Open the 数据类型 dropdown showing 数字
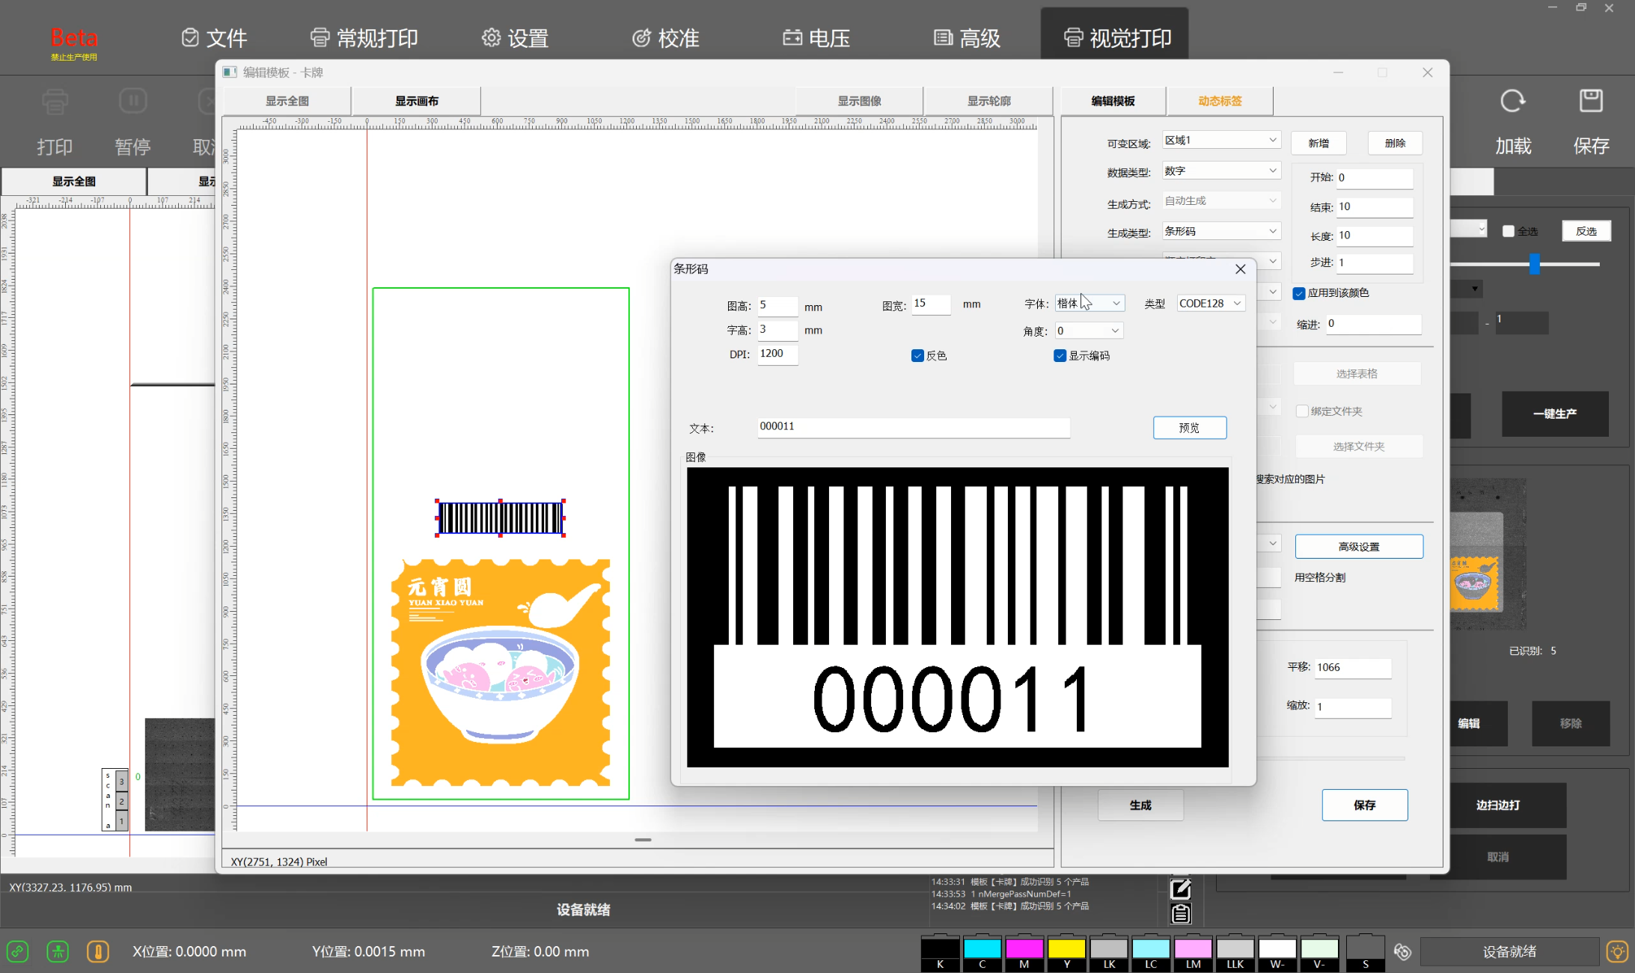 (1221, 171)
